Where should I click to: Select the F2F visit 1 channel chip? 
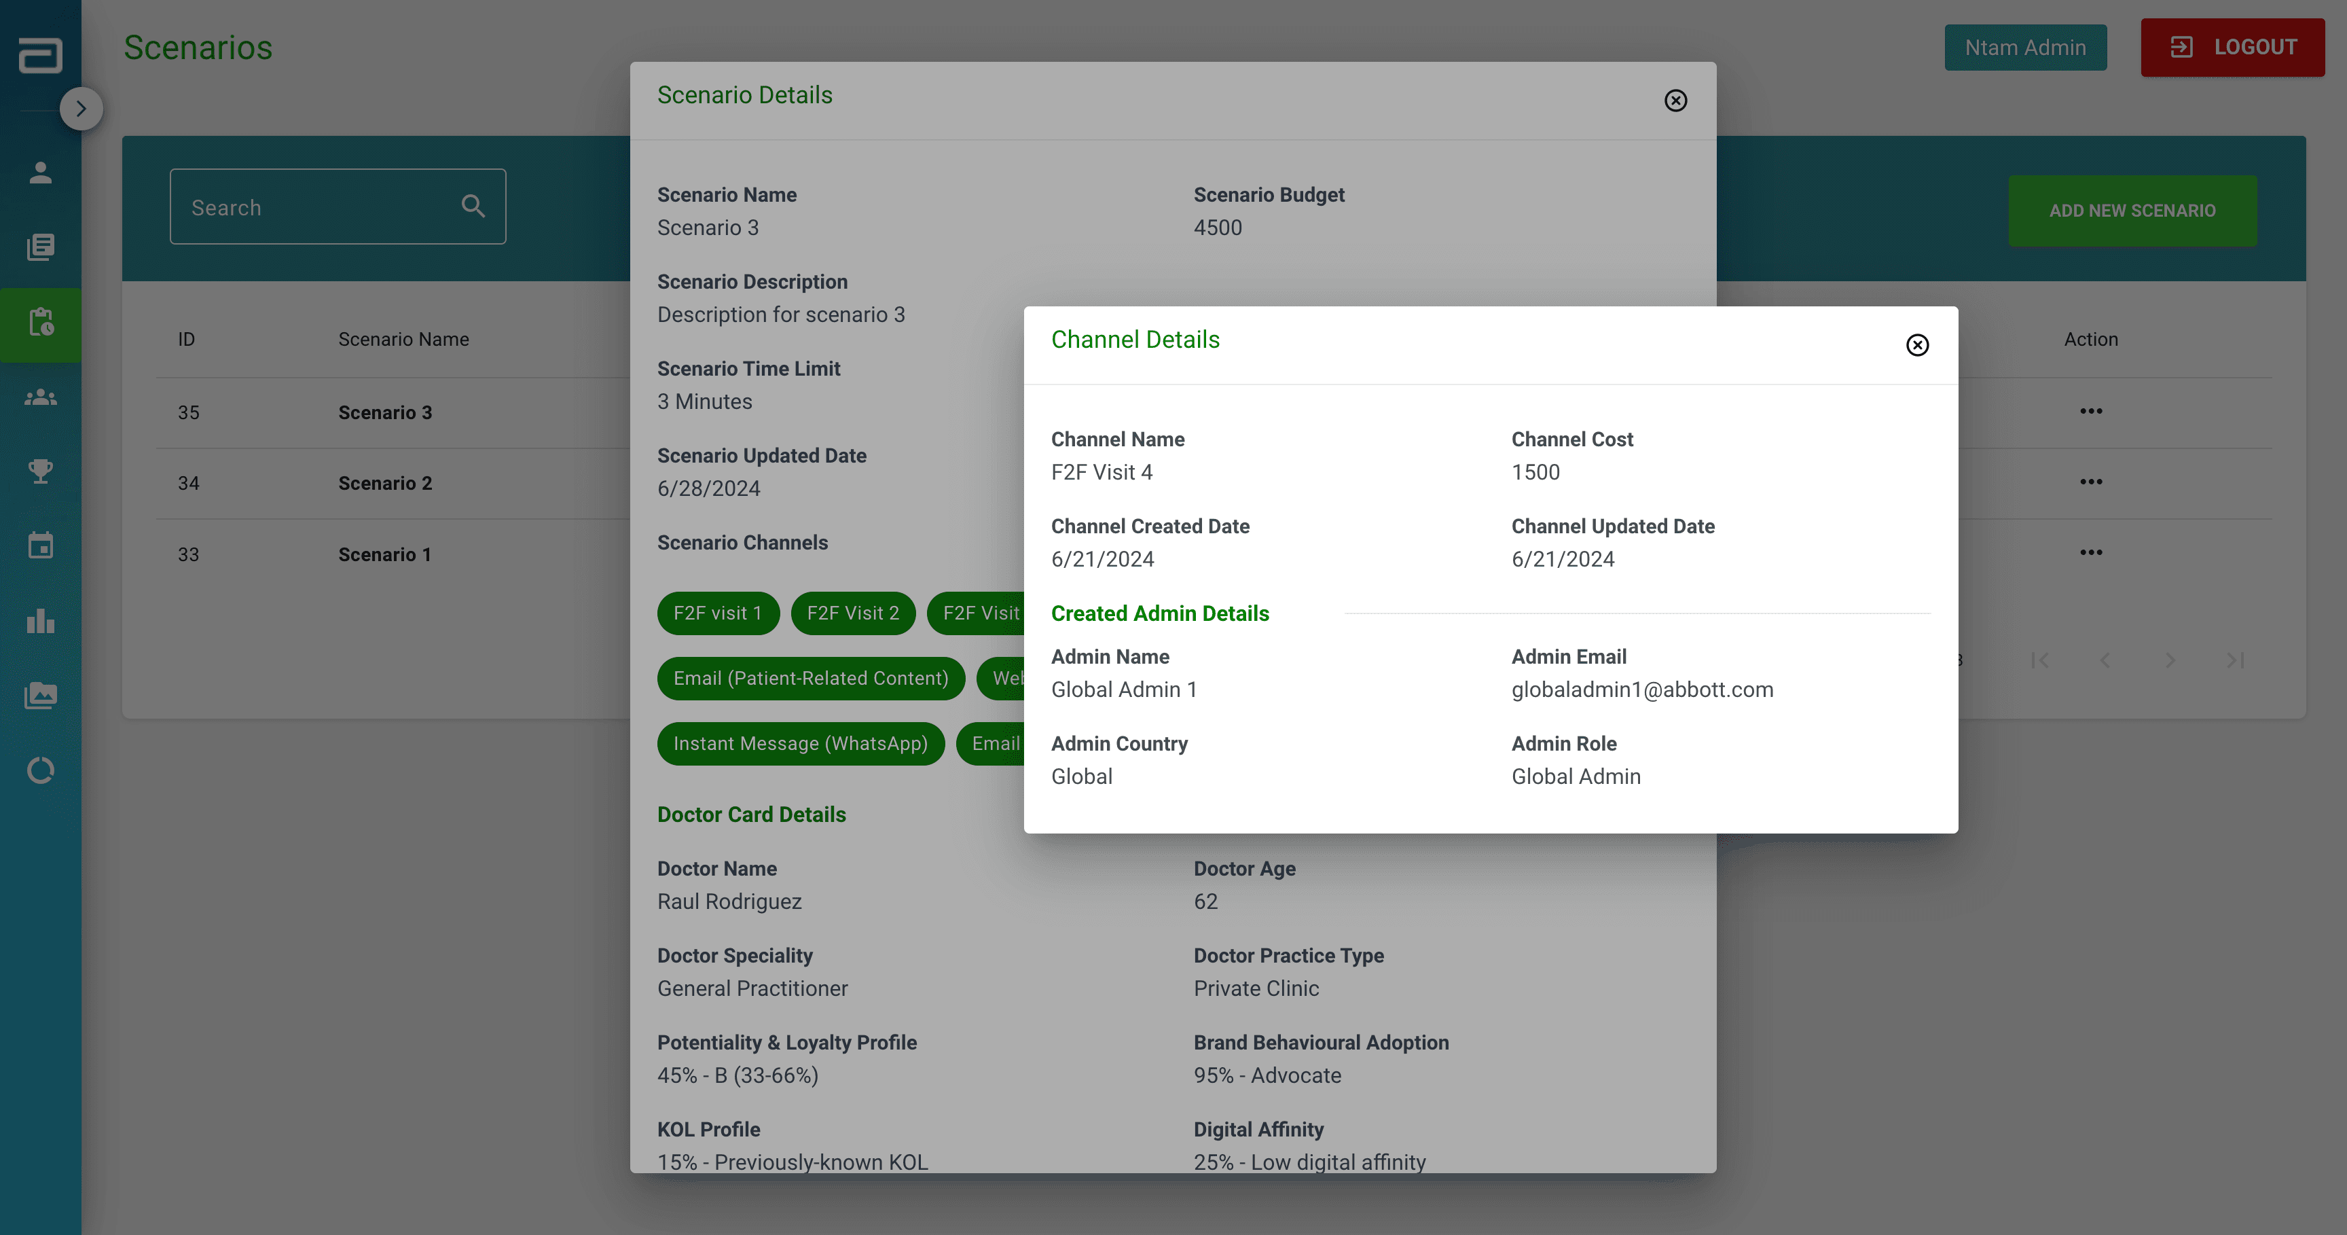tap(717, 613)
